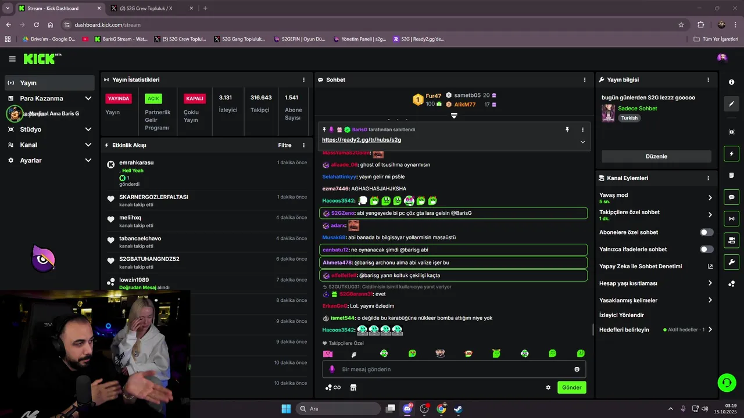Insert the halo green emote from the quick row
The height and width of the screenshot is (418, 744).
pos(496,353)
